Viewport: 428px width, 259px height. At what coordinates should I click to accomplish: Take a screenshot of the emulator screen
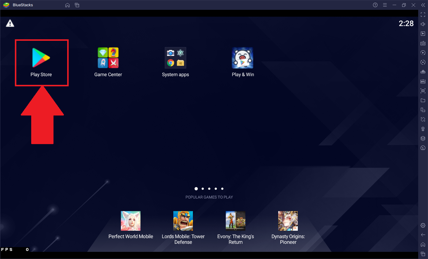coord(423,91)
